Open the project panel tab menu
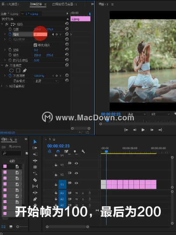Image resolution: width=176 pixels, height=235 pixels. [16, 140]
